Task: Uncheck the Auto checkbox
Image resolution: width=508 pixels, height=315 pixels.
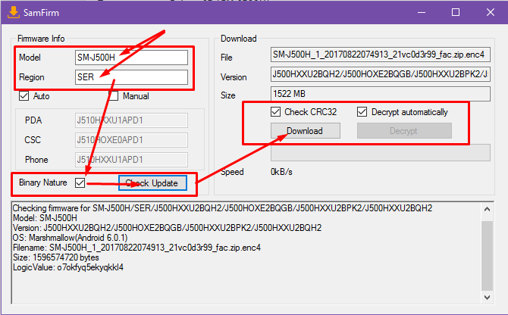Action: 23,96
